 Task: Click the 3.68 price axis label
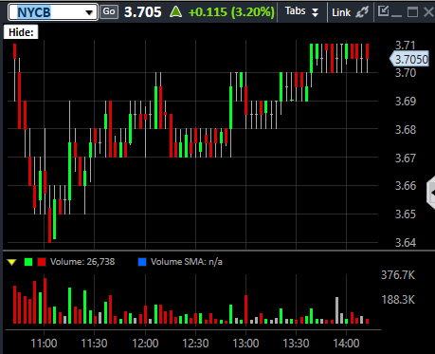(406, 129)
